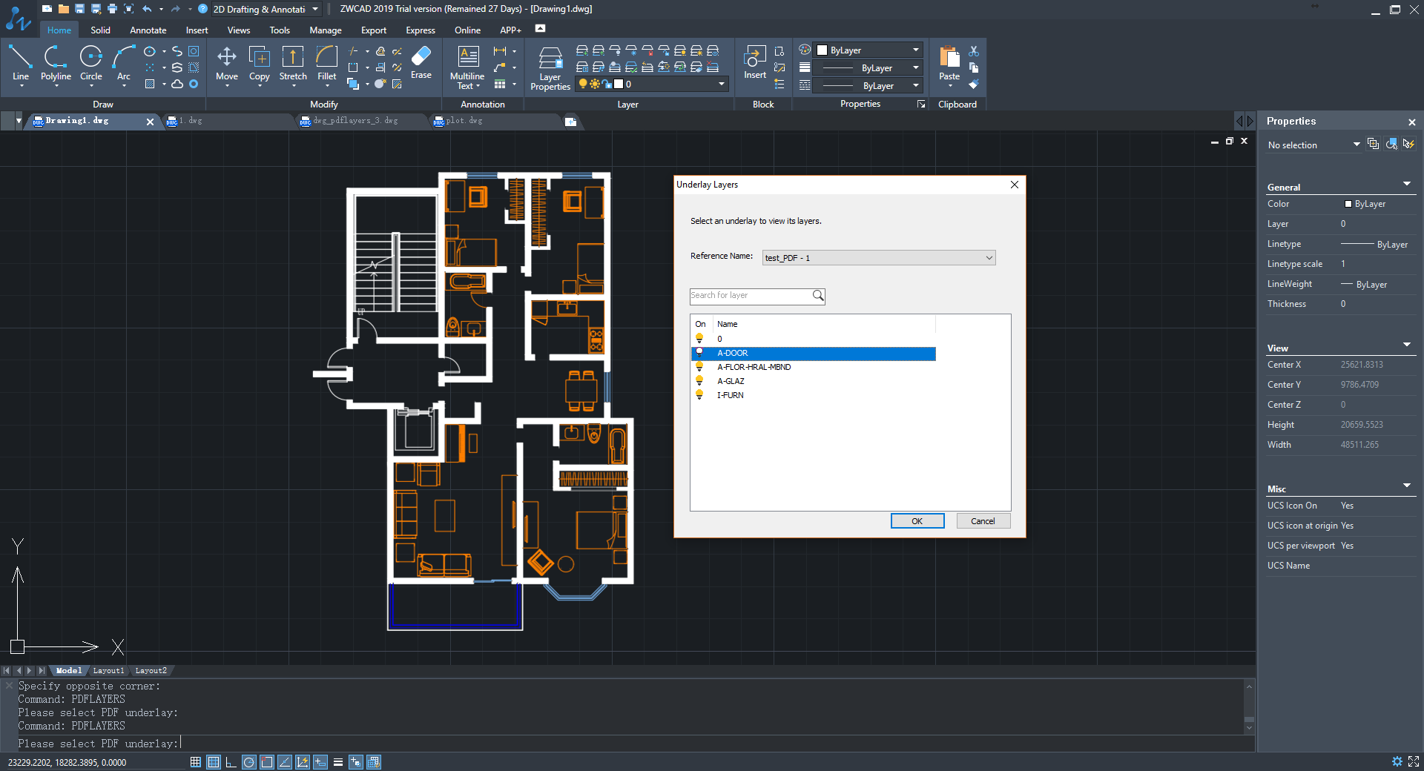
Task: Open the ByLayer color swatch dropdown
Action: point(868,50)
